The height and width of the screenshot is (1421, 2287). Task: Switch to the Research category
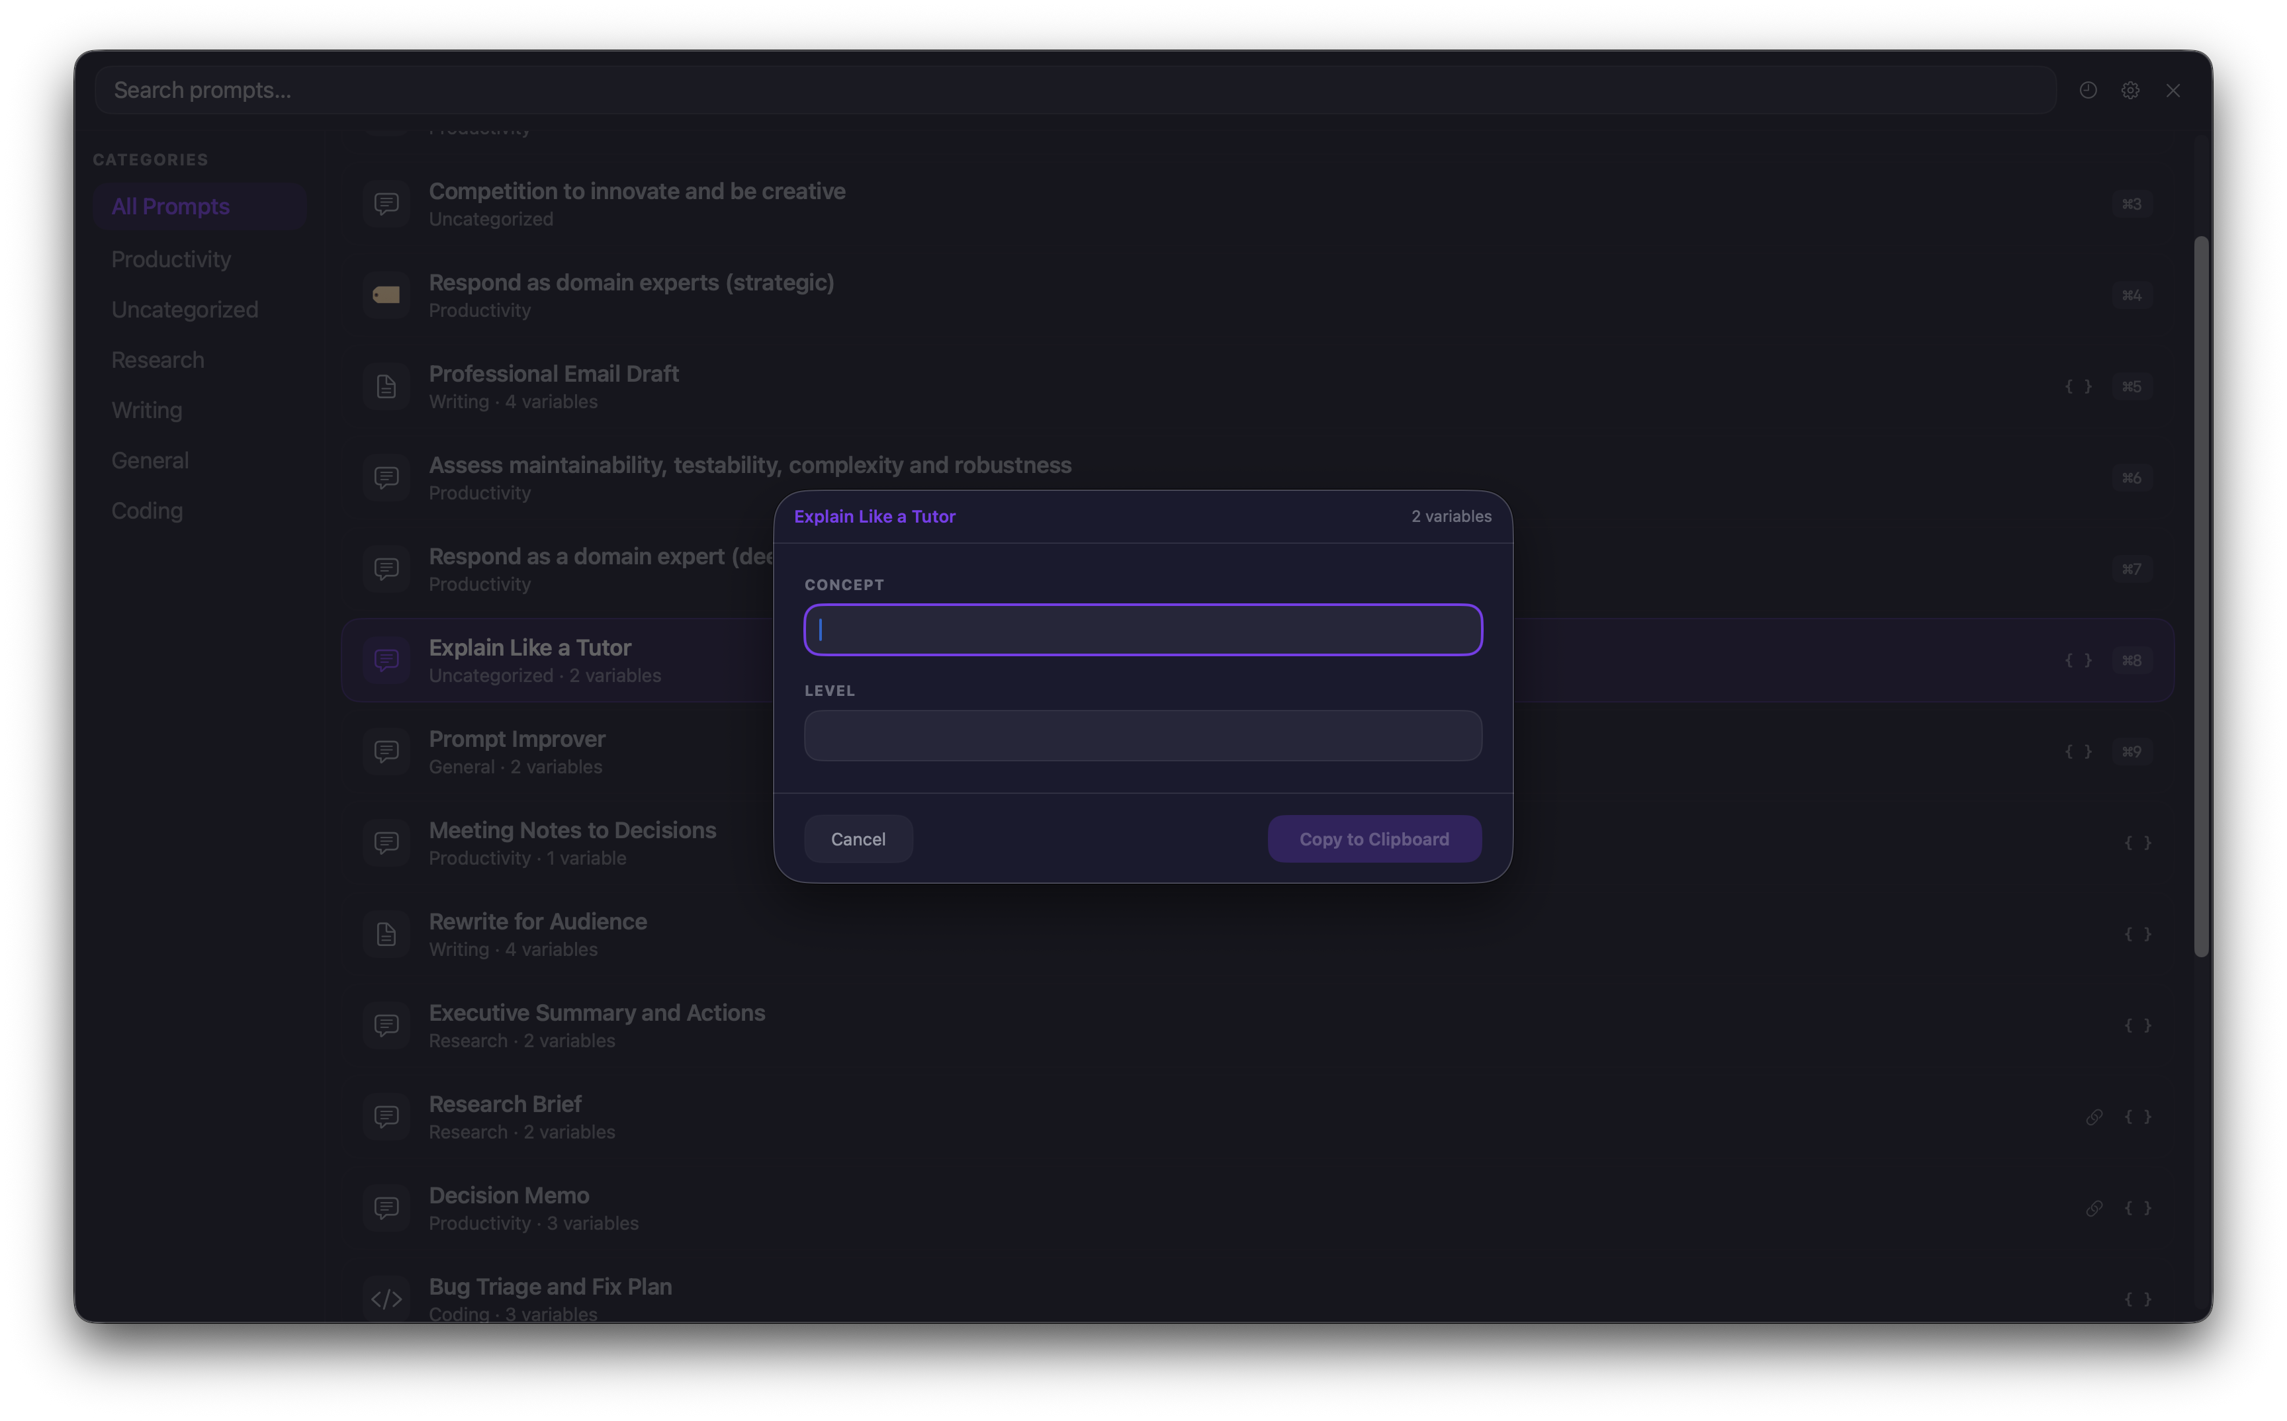(158, 360)
